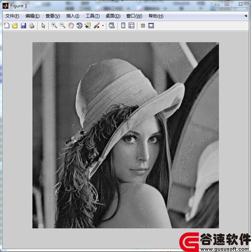Activate the Data Cursor tool
Image resolution: width=251 pixels, height=252 pixels.
click(88, 25)
